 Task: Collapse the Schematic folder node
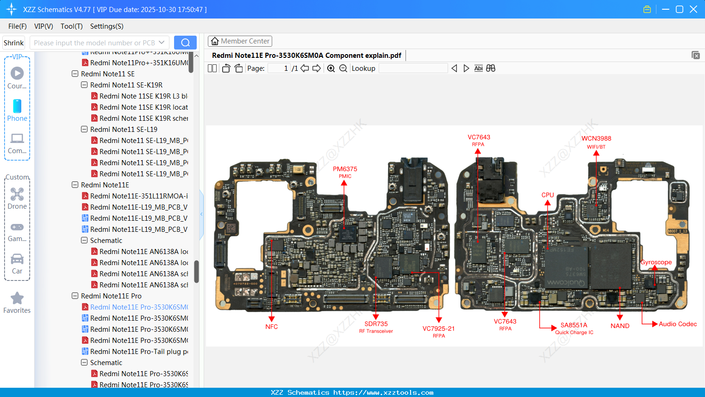tap(84, 240)
